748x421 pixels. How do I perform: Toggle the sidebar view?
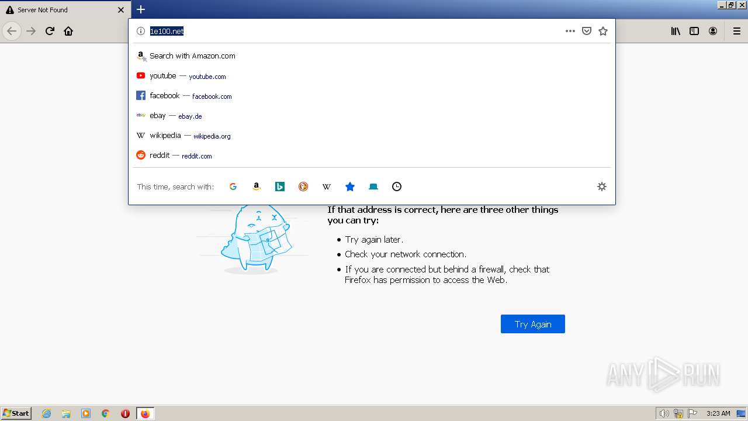[694, 31]
